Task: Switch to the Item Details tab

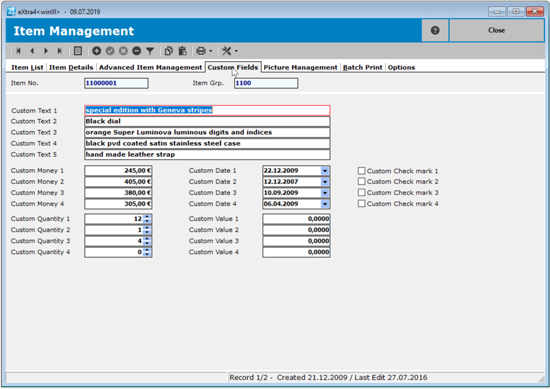Action: (71, 67)
